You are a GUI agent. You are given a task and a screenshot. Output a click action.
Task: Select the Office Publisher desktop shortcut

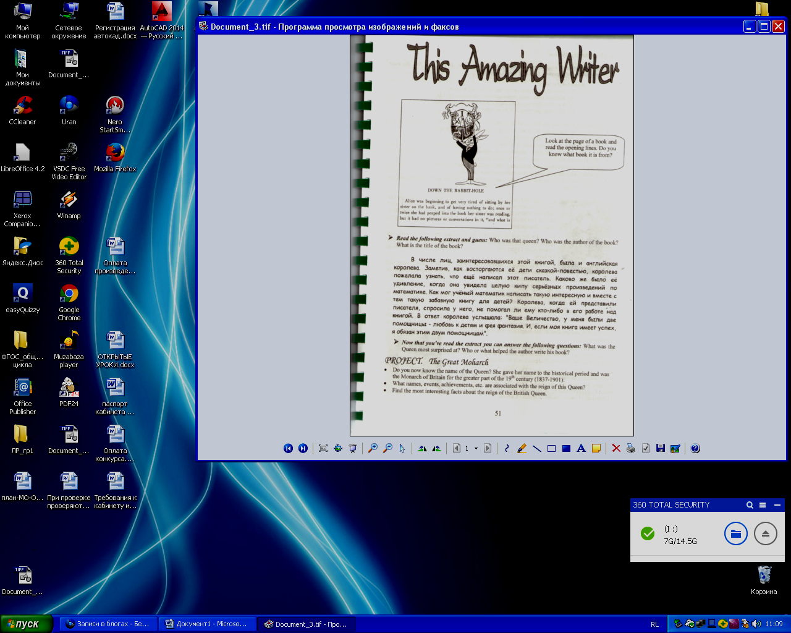[x=22, y=397]
